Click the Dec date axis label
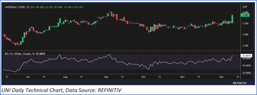Screen dimensions: 257x95 coord(222,77)
